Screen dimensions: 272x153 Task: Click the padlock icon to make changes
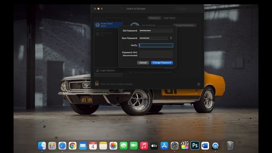[97, 83]
